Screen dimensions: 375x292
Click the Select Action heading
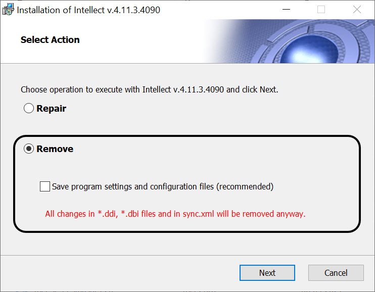(50, 40)
